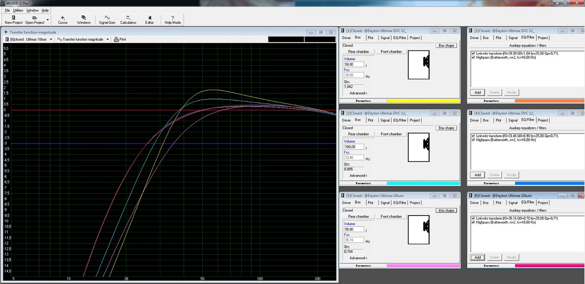Expand Advanced parameters in project [1]
The width and height of the screenshot is (585, 284).
[x=358, y=93]
